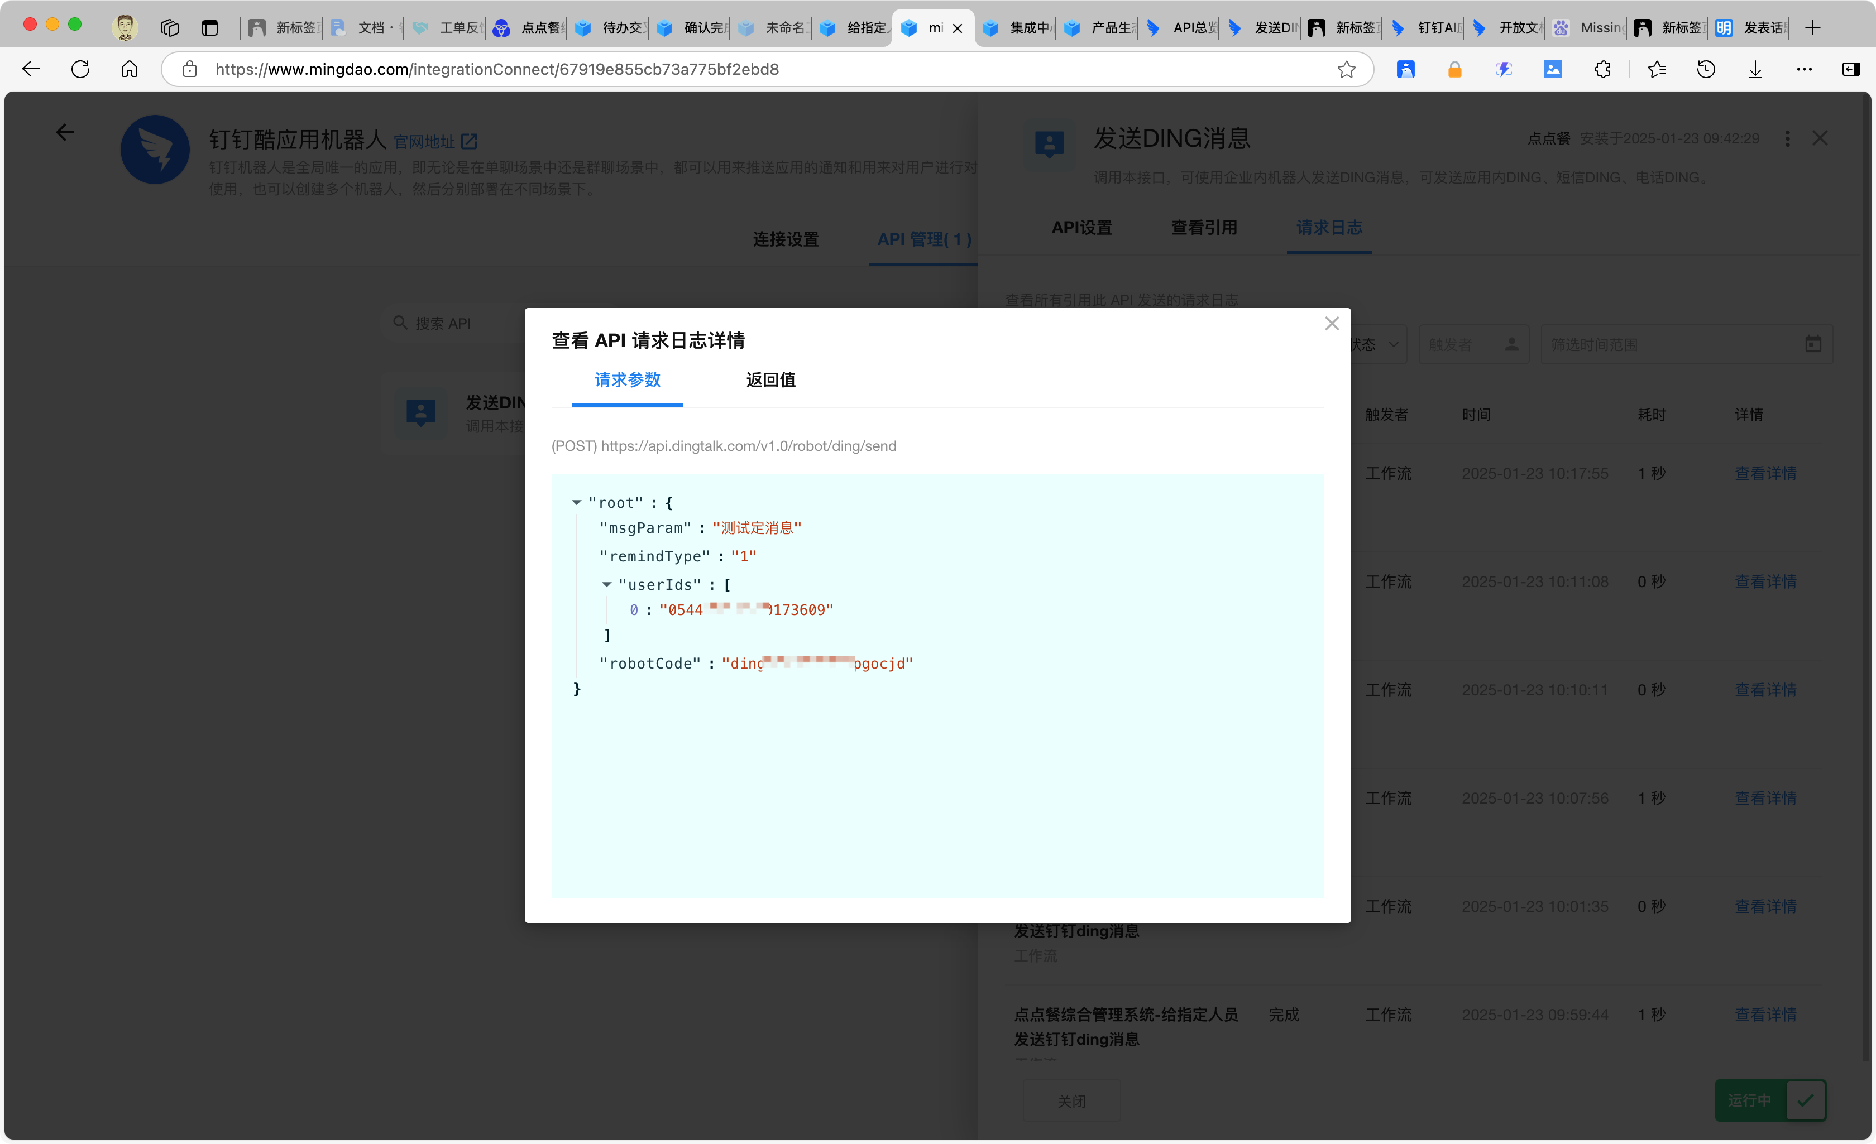Open the browser downloads icon
This screenshot has height=1144, width=1876.
[1754, 69]
